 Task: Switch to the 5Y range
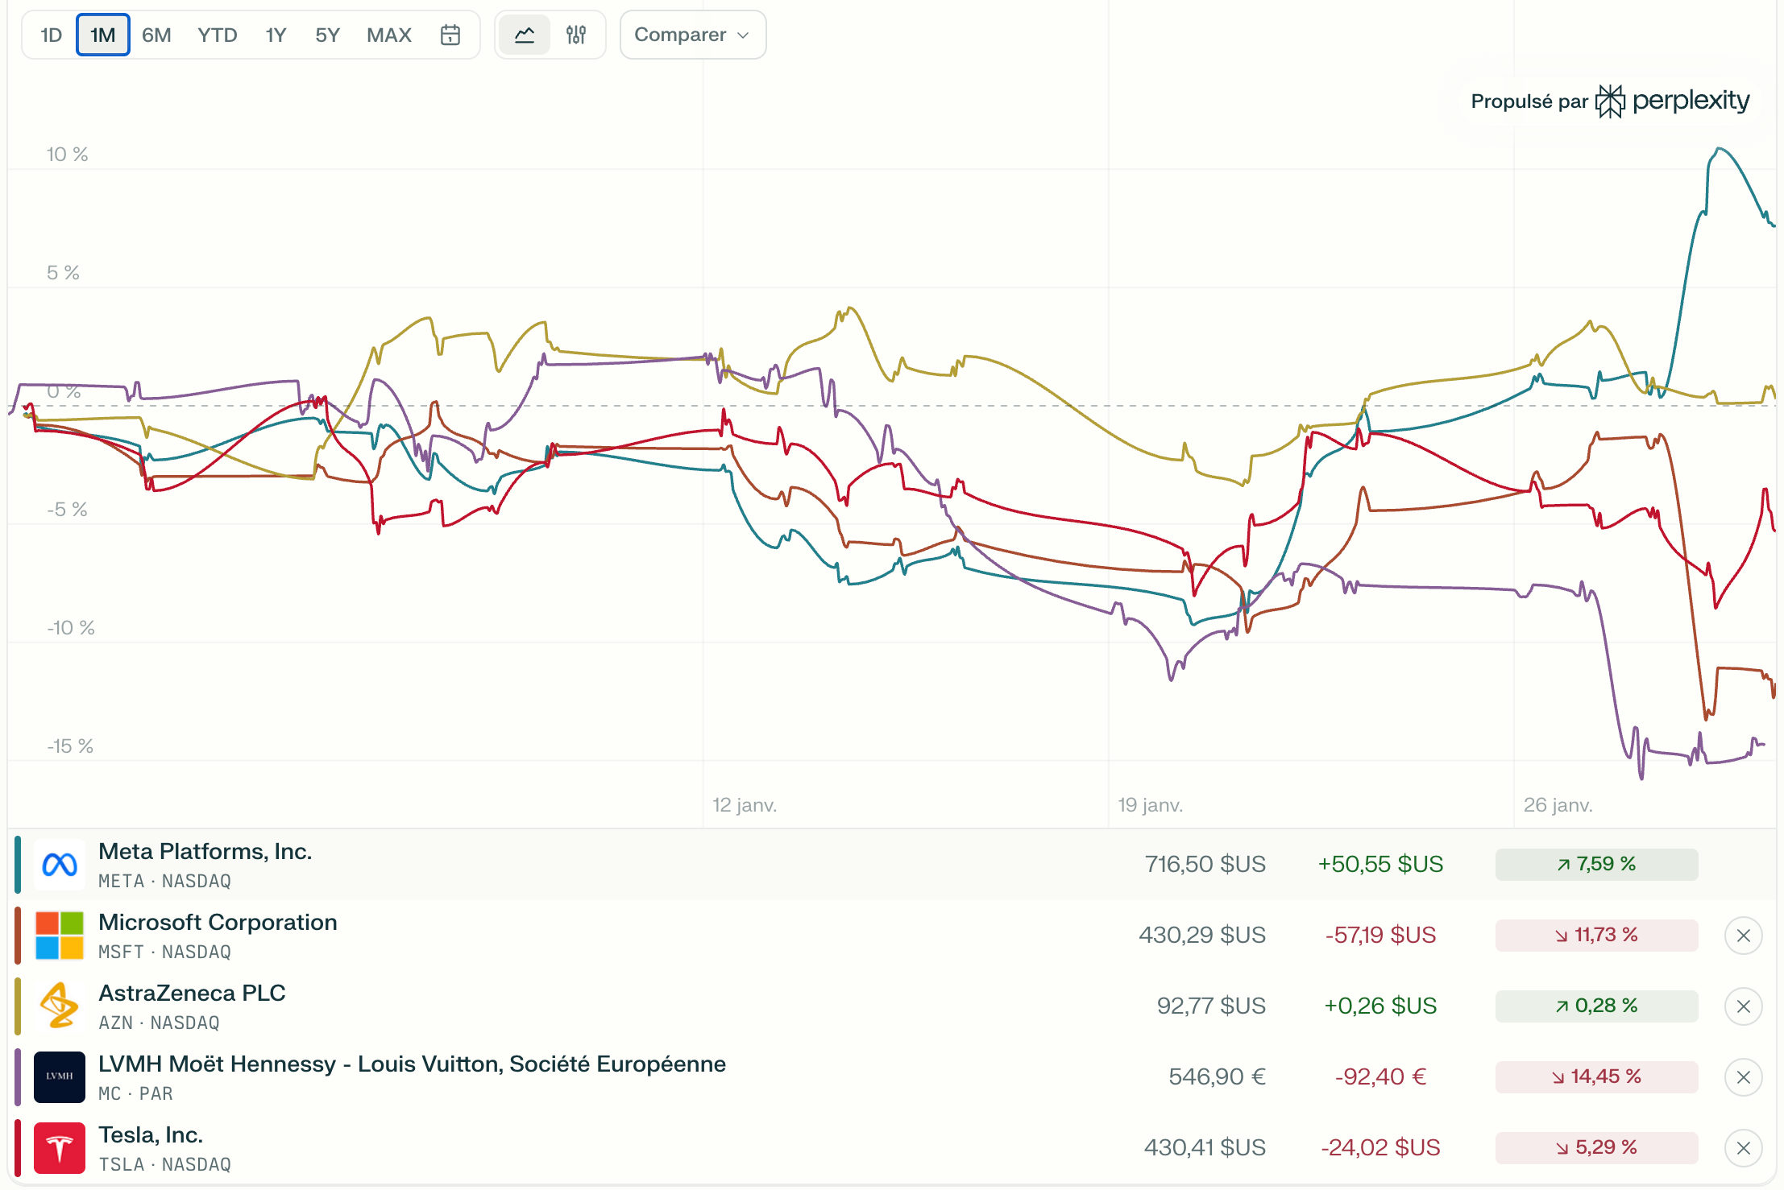pyautogui.click(x=327, y=35)
